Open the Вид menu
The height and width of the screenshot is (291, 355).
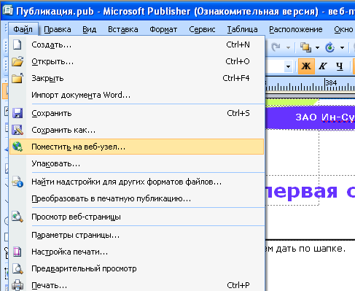pos(90,29)
